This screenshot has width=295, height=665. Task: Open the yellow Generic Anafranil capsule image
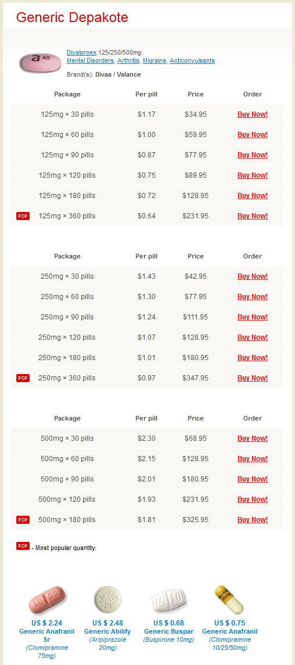[x=229, y=600]
